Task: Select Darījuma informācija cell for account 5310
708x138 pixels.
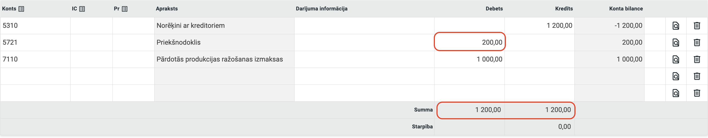Action: click(364, 26)
